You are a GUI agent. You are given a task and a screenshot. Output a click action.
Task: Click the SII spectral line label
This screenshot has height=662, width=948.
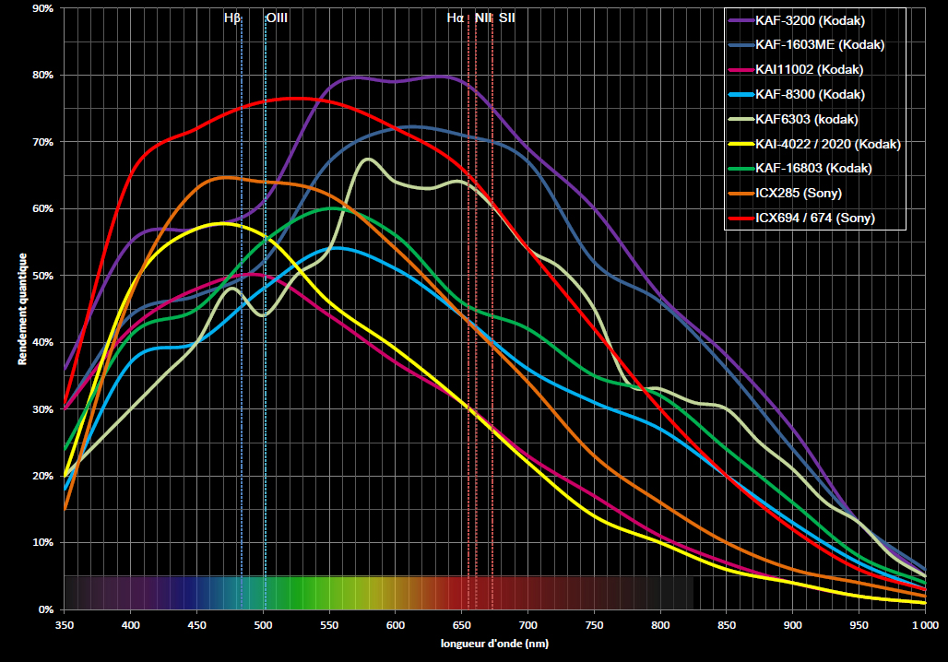point(507,18)
